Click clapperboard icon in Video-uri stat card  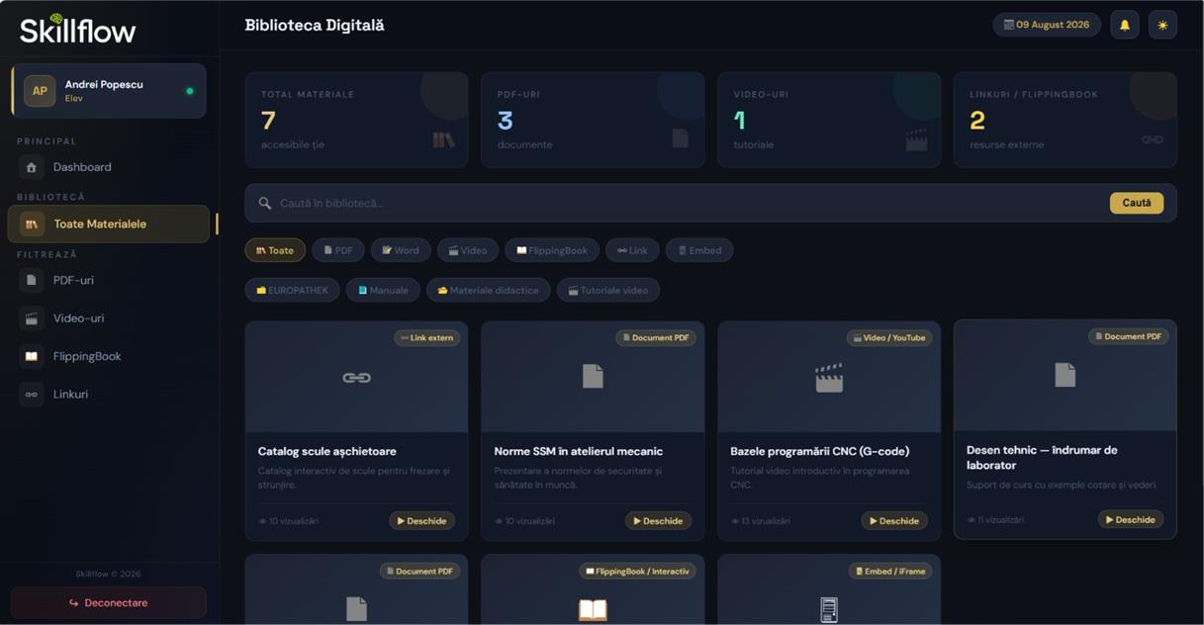[916, 139]
